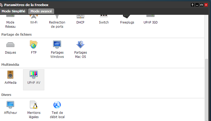Open the UPnP IGD settings
The image size is (211, 121).
pos(150,20)
